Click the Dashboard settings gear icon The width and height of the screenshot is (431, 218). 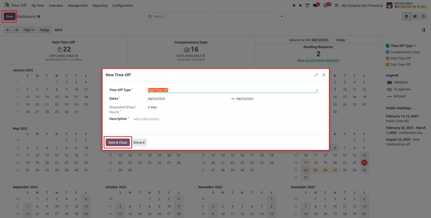click(x=39, y=16)
